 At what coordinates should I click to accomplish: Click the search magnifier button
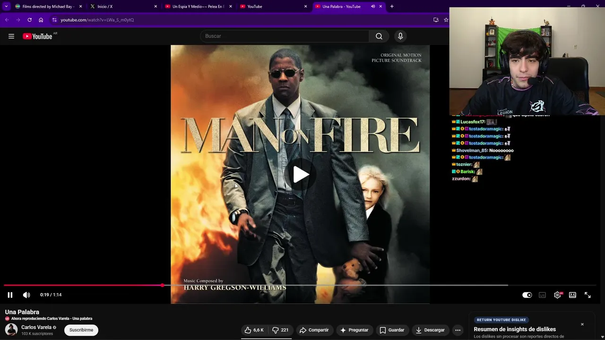pos(379,36)
